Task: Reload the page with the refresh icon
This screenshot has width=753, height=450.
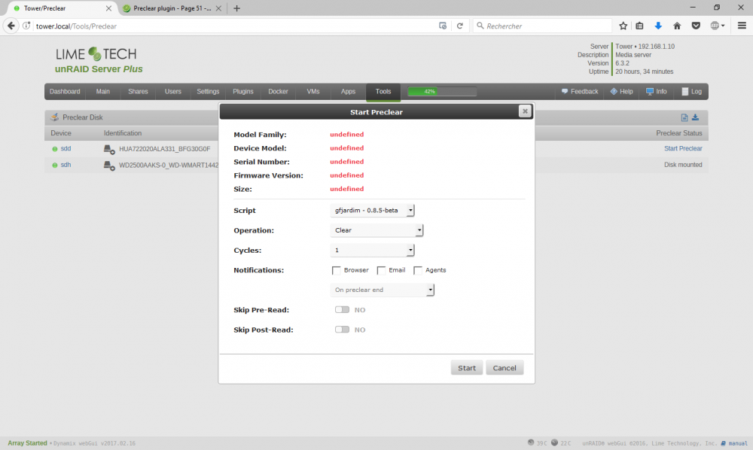Action: (x=459, y=26)
